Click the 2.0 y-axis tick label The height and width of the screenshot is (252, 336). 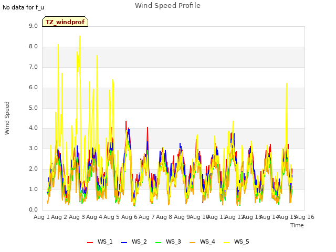pos(33,169)
